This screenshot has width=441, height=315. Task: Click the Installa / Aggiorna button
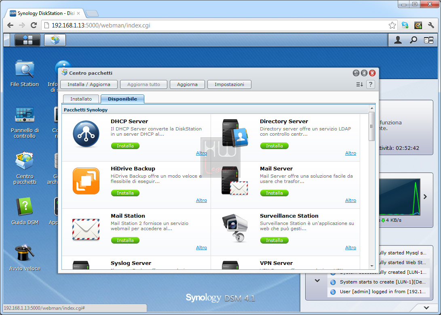89,84
